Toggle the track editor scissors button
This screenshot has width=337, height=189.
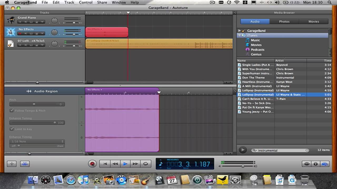click(25, 164)
